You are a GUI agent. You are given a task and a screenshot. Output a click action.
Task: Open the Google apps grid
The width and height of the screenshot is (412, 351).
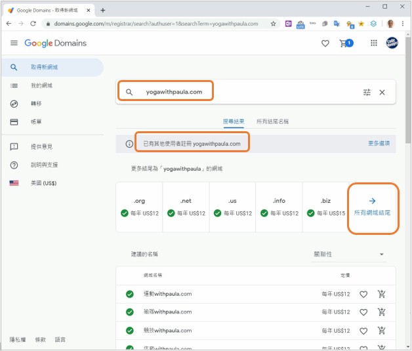[374, 43]
